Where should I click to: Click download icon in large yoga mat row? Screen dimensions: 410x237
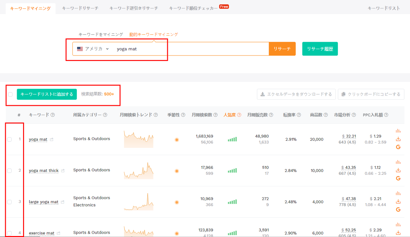[398, 201]
